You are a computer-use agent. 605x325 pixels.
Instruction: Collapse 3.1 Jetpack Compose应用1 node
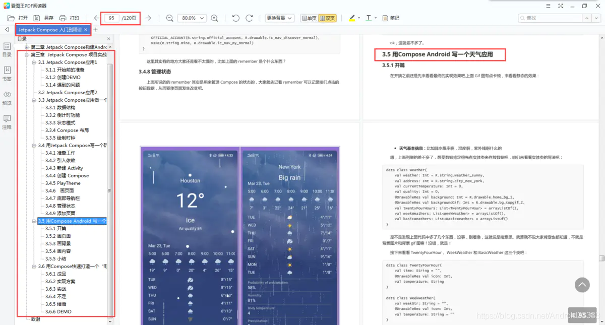click(34, 62)
